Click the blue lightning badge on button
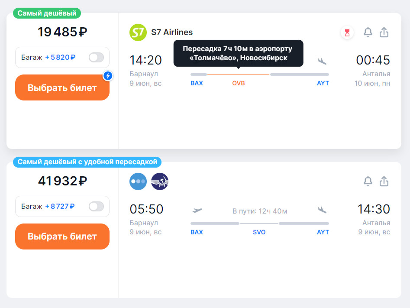Screen dimensions: 410x308 coord(108,76)
